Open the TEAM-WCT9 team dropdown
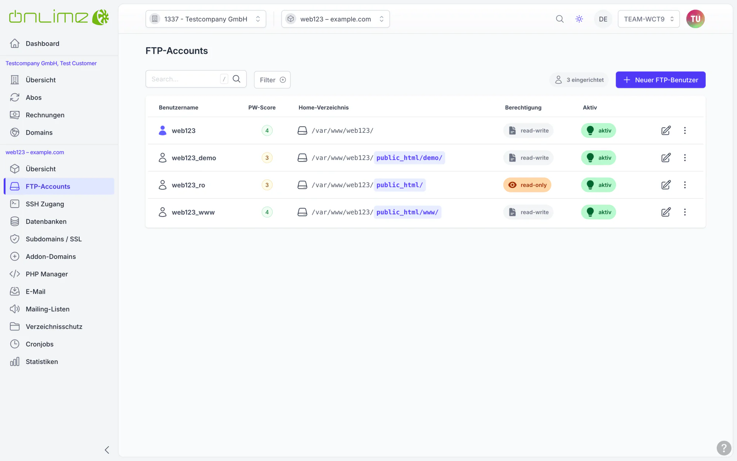The width and height of the screenshot is (737, 461). pyautogui.click(x=649, y=19)
